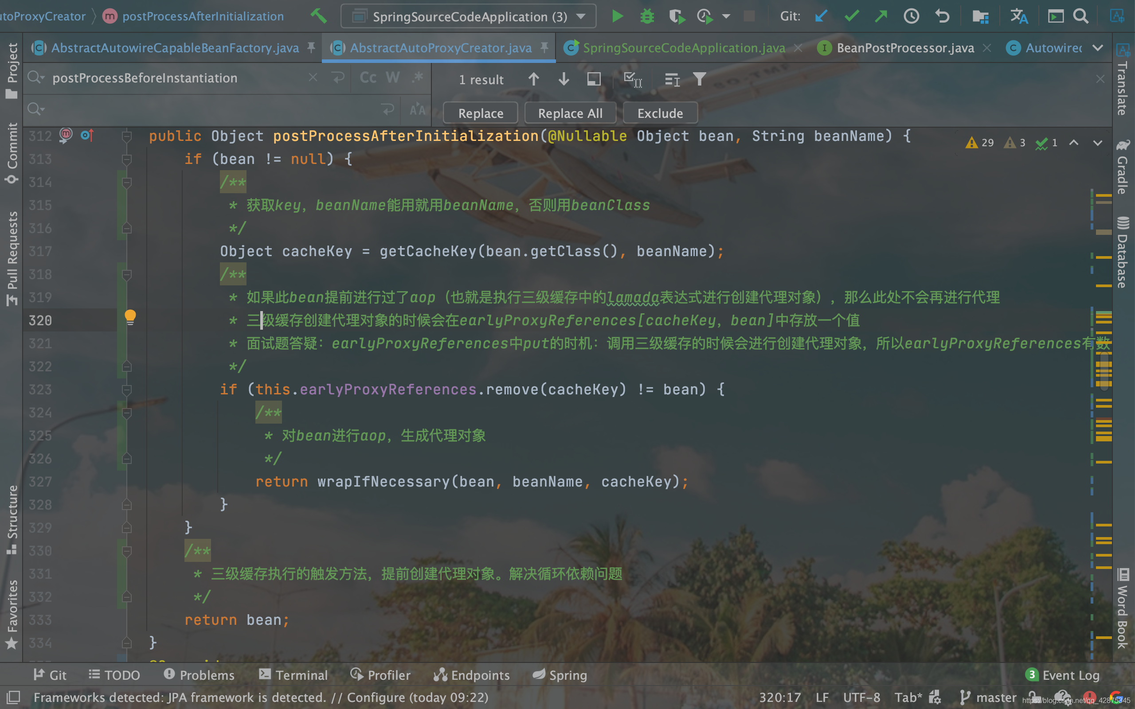
Task: Click the Search Everywhere magnifier icon
Action: pyautogui.click(x=1080, y=16)
